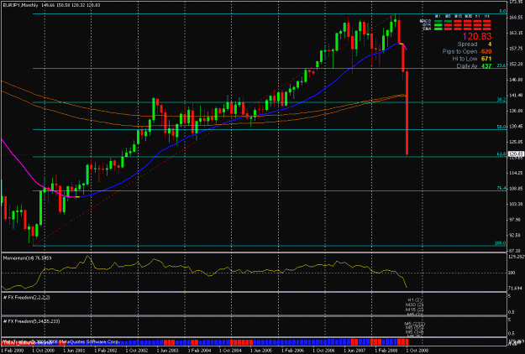Click the green EMA signal bar under M1

point(438,29)
